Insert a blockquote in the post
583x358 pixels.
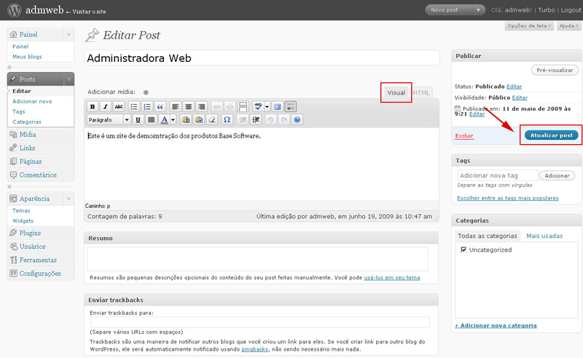(160, 107)
